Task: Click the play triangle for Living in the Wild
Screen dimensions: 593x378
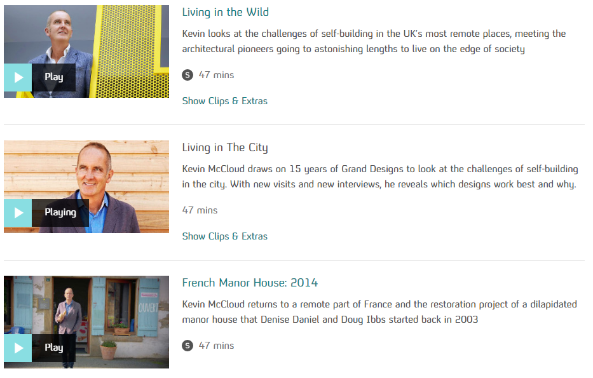Action: (x=18, y=78)
